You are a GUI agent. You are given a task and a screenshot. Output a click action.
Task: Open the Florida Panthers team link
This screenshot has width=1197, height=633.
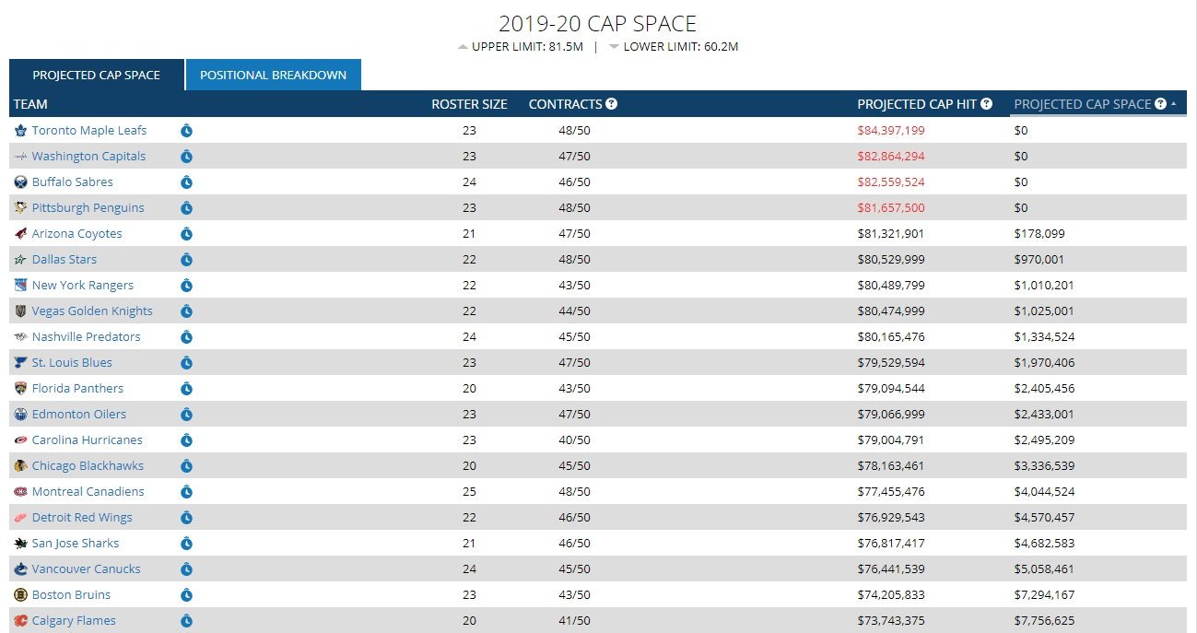click(77, 389)
